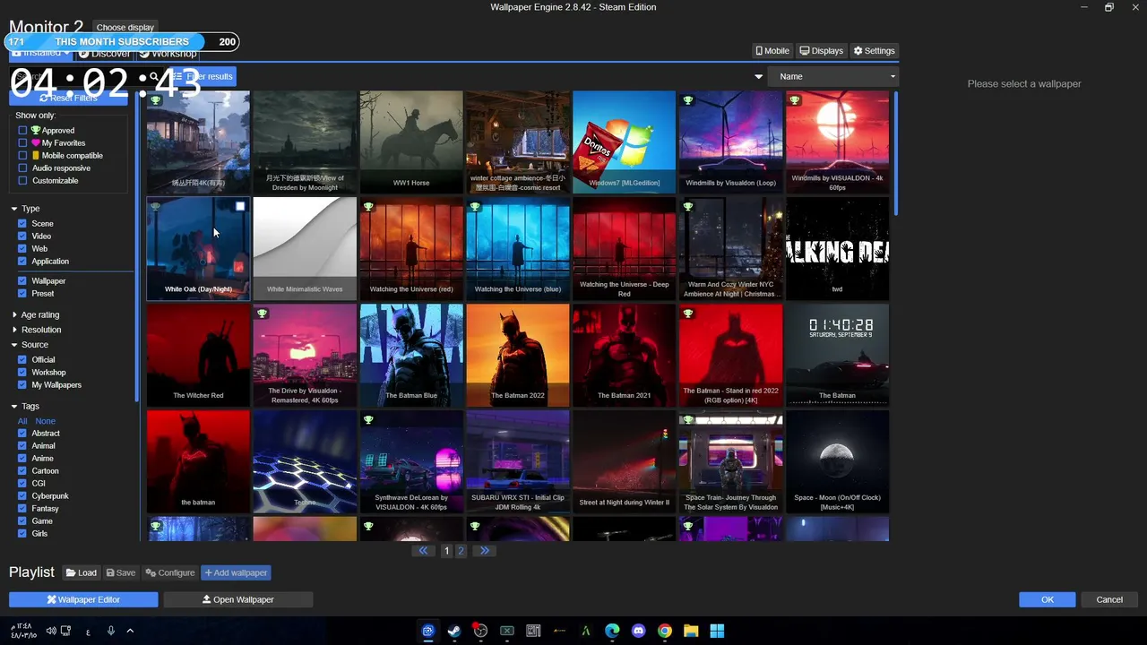Click trophy badge on Synthwave DeLorean wallpaper
Image resolution: width=1147 pixels, height=645 pixels.
pos(368,420)
